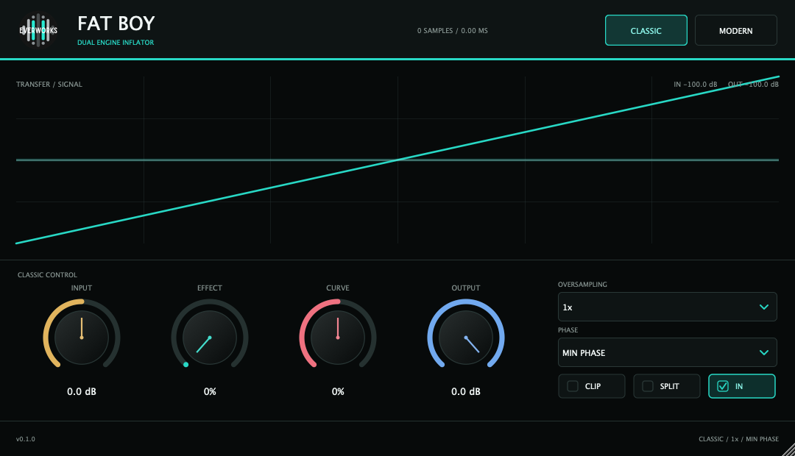
Task: Click the 'TRANSFER / SIGNAL' graph label
Action: click(49, 84)
